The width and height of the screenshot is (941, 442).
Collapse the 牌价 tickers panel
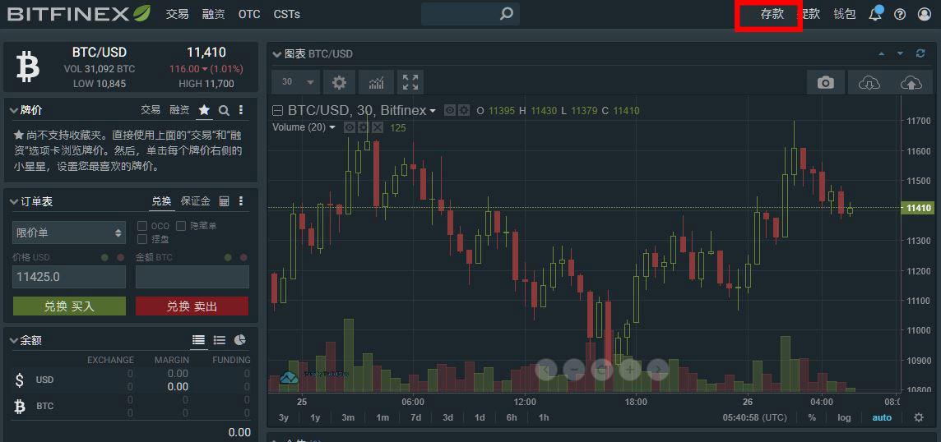(14, 110)
